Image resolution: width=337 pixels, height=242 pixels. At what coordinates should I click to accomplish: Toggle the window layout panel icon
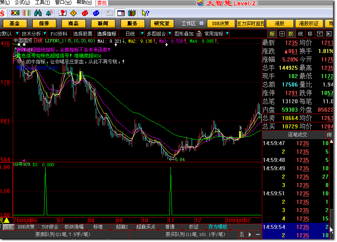[121, 13]
